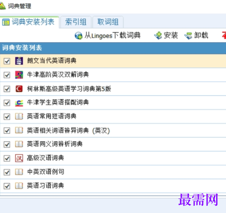
Task: Select 中英双语例句 row text
Action: click(x=46, y=172)
